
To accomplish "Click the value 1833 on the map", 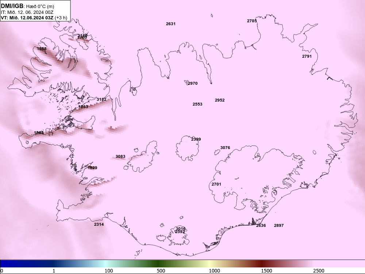I will (83, 107).
